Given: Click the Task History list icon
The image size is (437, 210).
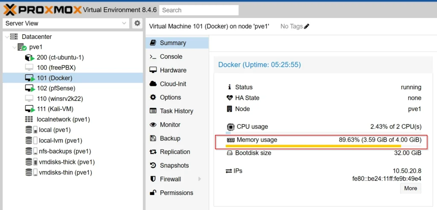Looking at the screenshot, I should (153, 111).
